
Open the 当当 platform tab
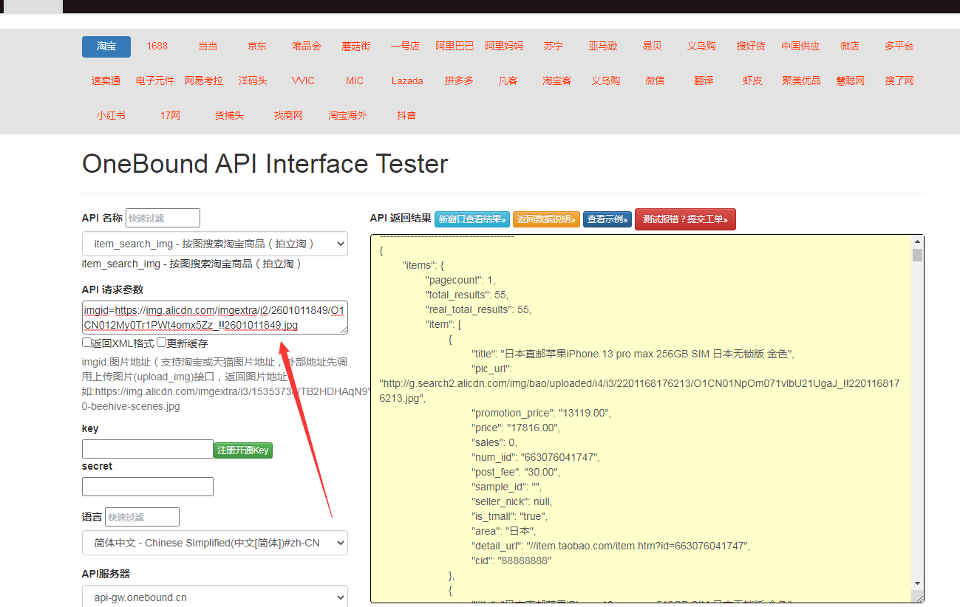coord(208,46)
